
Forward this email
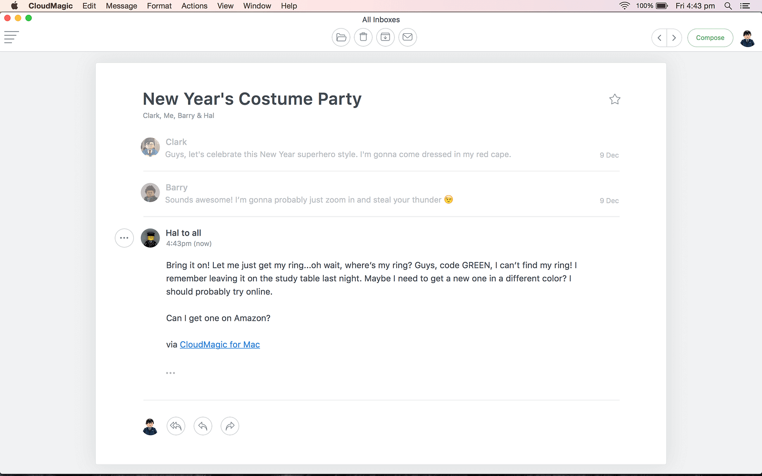230,426
